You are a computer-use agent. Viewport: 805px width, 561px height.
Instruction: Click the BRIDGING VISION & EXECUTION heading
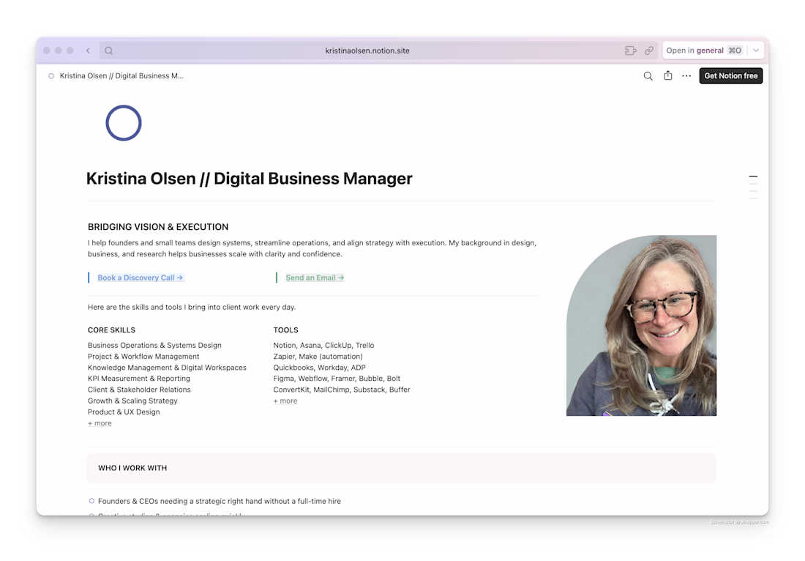click(x=158, y=227)
